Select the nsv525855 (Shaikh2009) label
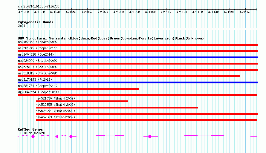 55,105
